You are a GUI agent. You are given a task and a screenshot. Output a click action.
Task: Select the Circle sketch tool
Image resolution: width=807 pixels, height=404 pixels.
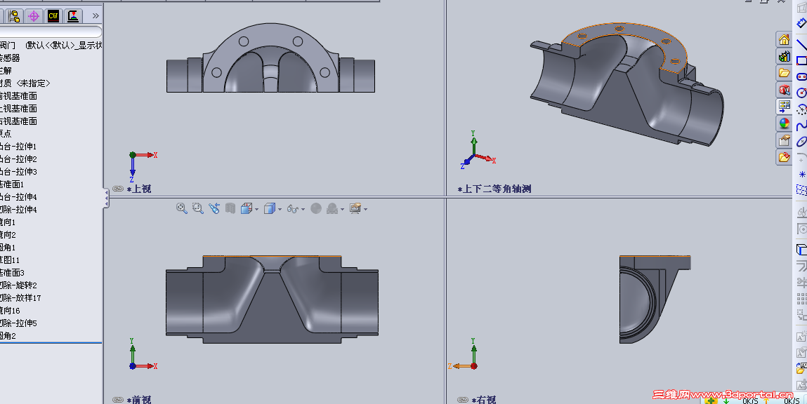(801, 93)
